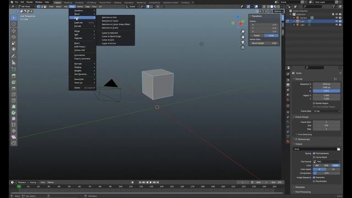The image size is (352, 198).
Task: Select the Spin tool
Action: 14,113
